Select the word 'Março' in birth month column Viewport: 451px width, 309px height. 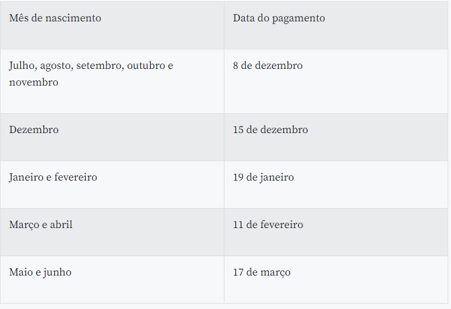24,225
